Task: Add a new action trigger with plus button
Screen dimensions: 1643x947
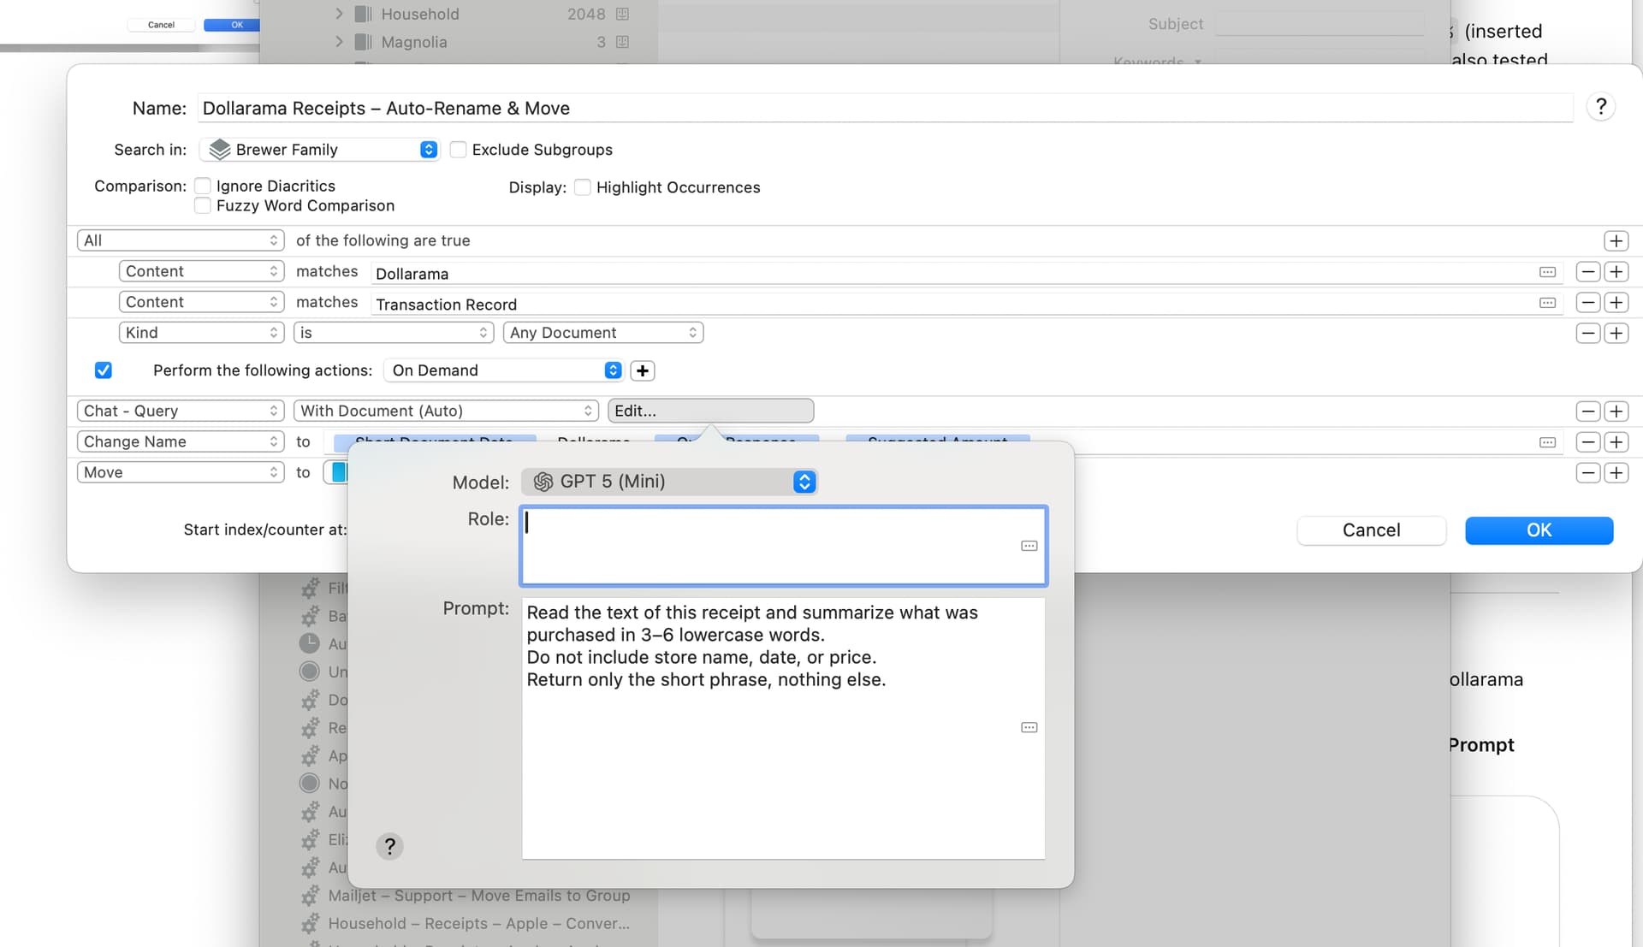Action: (x=642, y=370)
